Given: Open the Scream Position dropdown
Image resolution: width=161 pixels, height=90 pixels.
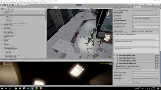Looking at the screenshot, I should coord(145,17).
